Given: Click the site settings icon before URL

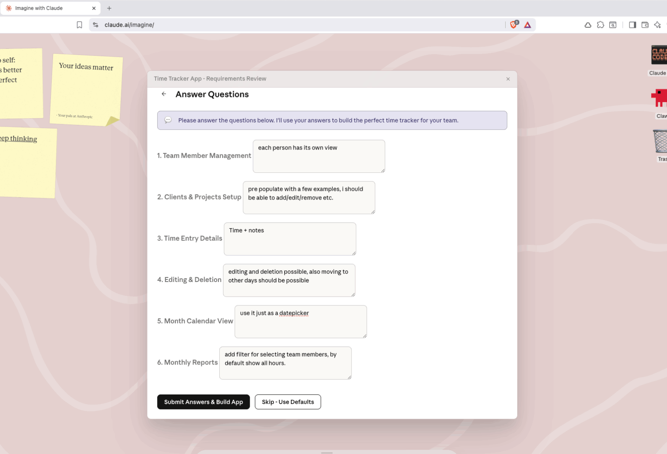Looking at the screenshot, I should (95, 25).
